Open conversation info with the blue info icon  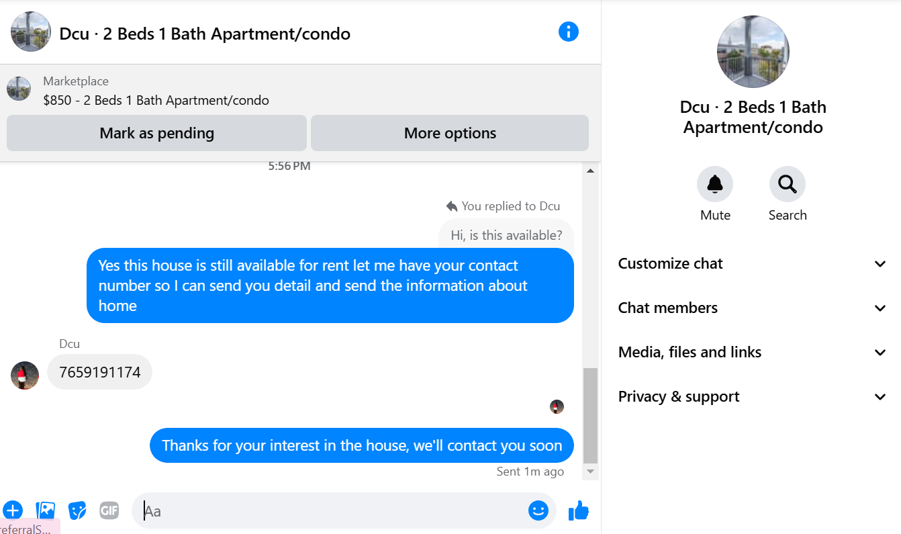click(569, 32)
